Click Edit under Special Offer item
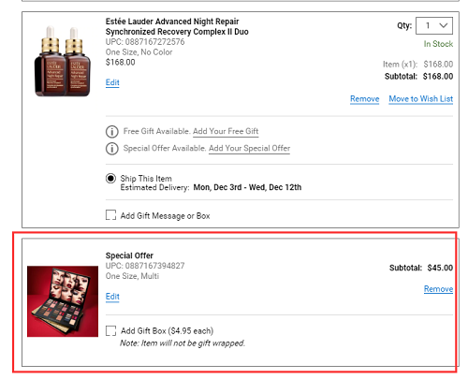468x379 pixels. pyautogui.click(x=112, y=297)
